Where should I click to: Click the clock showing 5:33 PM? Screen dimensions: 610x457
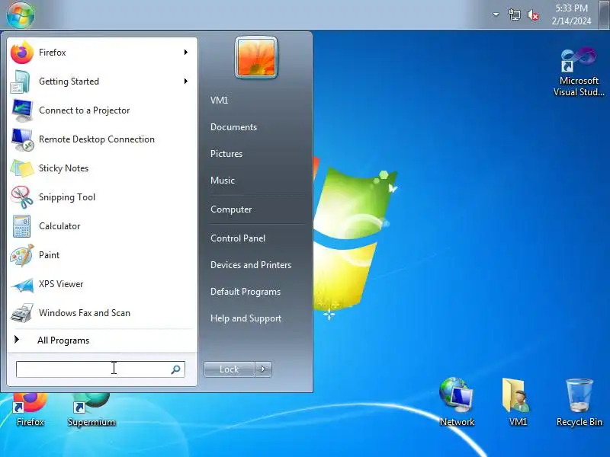(571, 14)
